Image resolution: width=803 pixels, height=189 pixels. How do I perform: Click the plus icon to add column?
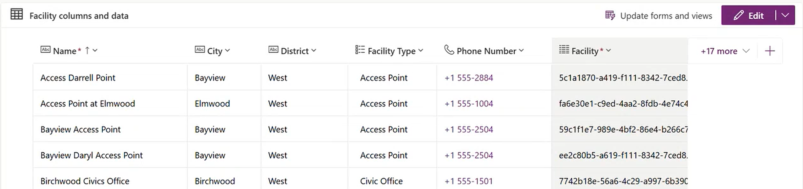[x=770, y=51]
